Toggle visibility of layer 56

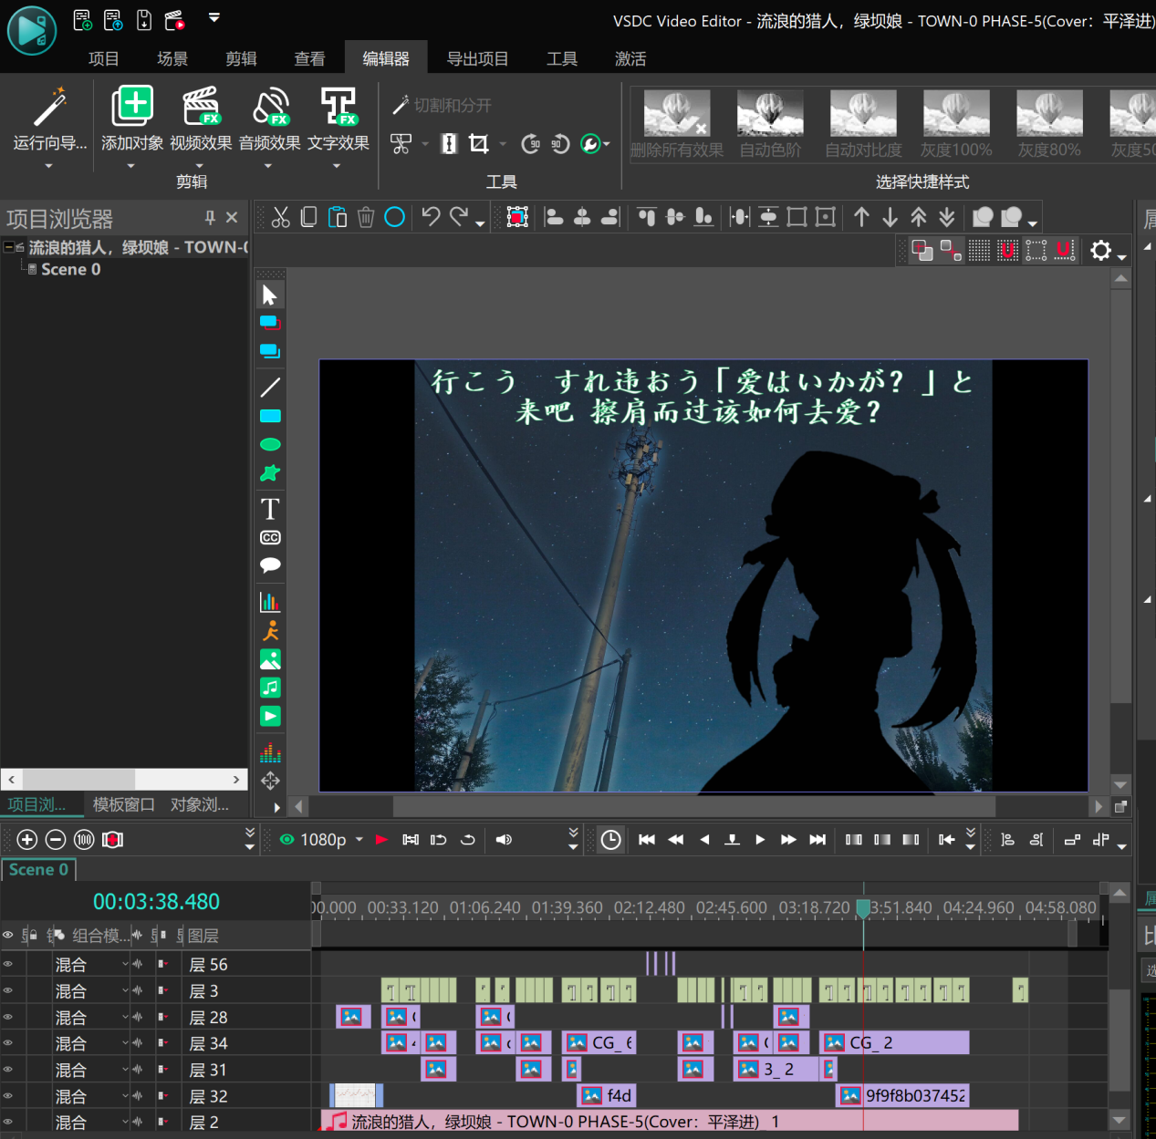[8, 965]
